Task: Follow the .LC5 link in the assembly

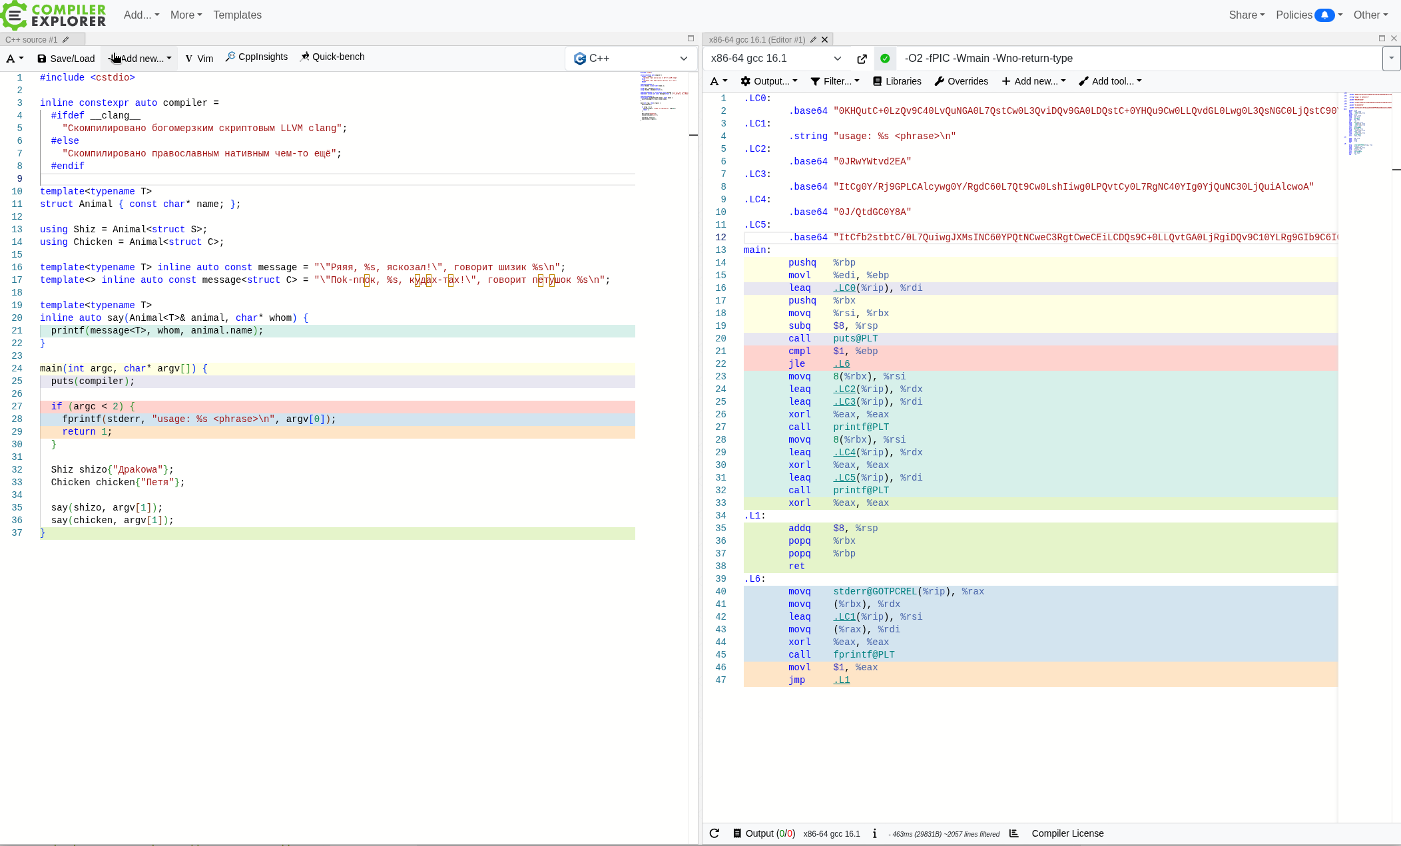Action: click(844, 478)
